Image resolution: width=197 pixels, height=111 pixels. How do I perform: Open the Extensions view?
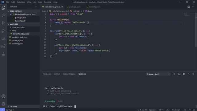[x=3, y=46]
